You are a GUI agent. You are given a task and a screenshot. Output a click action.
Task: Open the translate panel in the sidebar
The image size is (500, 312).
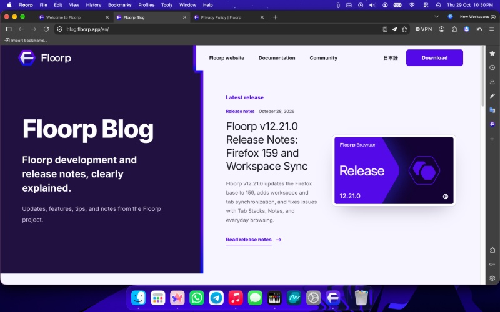coord(492,110)
